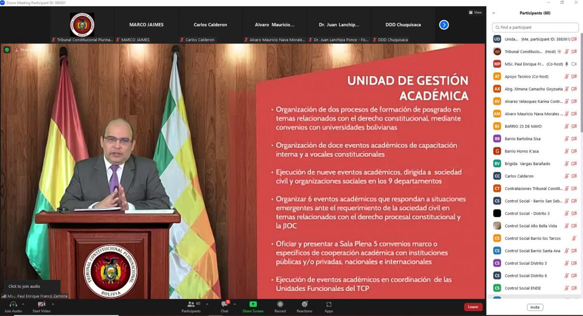Click MSc. Paul Enrique's microphone icon in list

coord(566,64)
